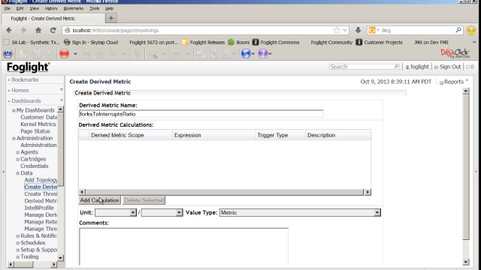Screen dimensions: 481x270
Task: Collapse the Data tree node
Action: [x=18, y=173]
